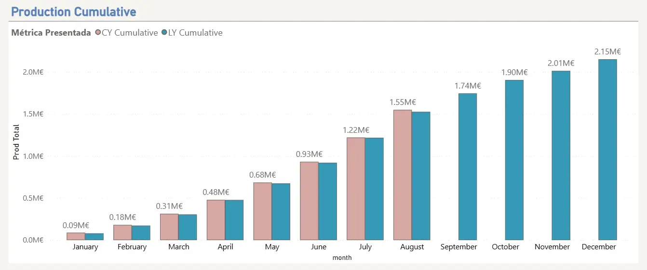Click the 0.93M€ data label

(x=309, y=154)
